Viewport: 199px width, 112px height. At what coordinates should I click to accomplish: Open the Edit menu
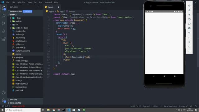[13, 2]
